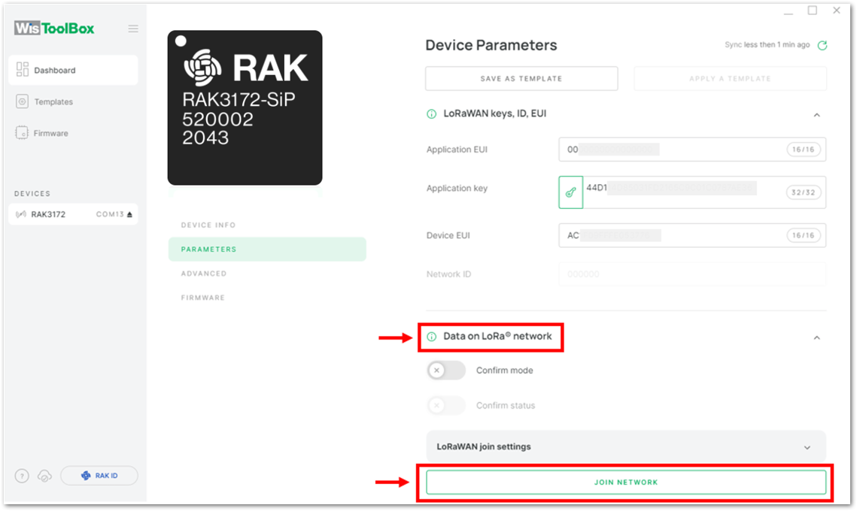857x511 pixels.
Task: Open the Firmware tab under device image
Action: pyautogui.click(x=202, y=298)
